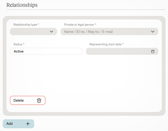Click the "Status *" label

(x=19, y=44)
